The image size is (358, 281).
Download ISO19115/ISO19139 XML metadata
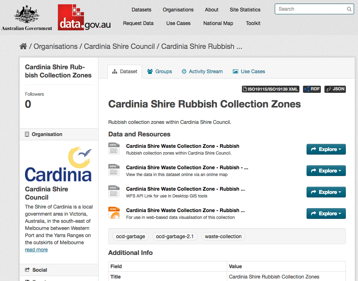point(270,89)
